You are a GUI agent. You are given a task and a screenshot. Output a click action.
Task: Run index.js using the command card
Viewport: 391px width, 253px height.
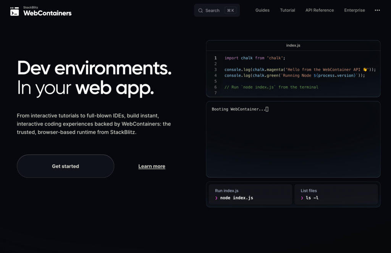[250, 194]
